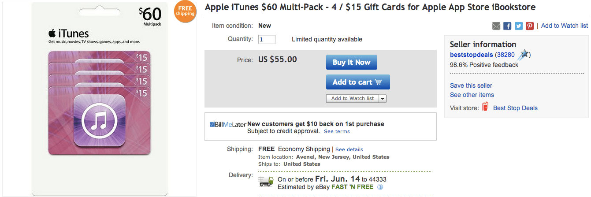Image resolution: width=591 pixels, height=197 pixels.
Task: Share listing on Facebook
Action: (x=507, y=26)
